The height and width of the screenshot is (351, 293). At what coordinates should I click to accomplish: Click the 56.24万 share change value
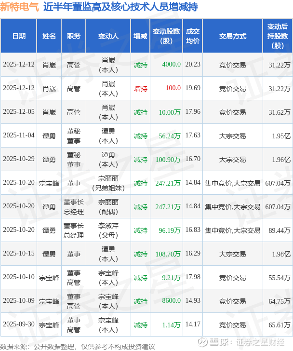click(170, 136)
